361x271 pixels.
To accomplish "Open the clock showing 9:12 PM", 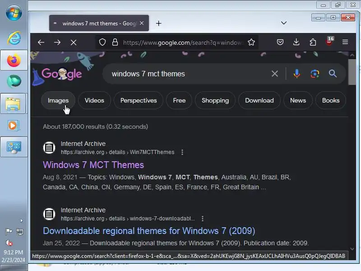I will pyautogui.click(x=14, y=256).
